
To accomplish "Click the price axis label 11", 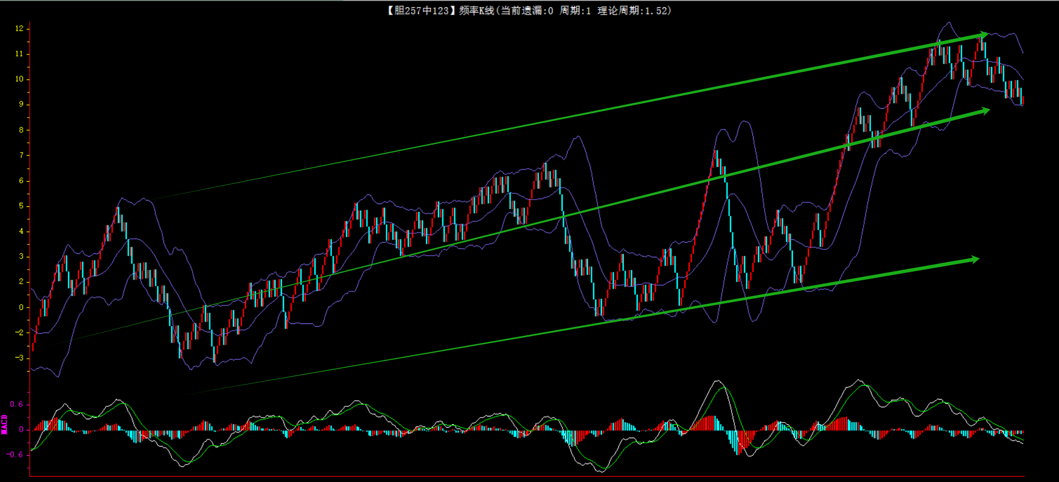I will [19, 54].
